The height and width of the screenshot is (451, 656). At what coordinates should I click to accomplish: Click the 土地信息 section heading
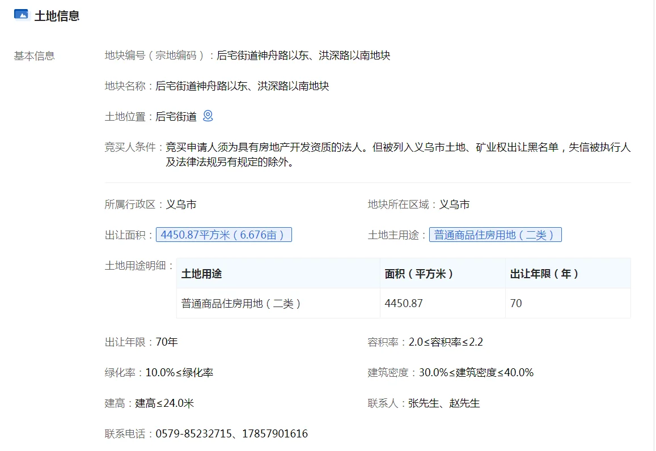coord(57,16)
